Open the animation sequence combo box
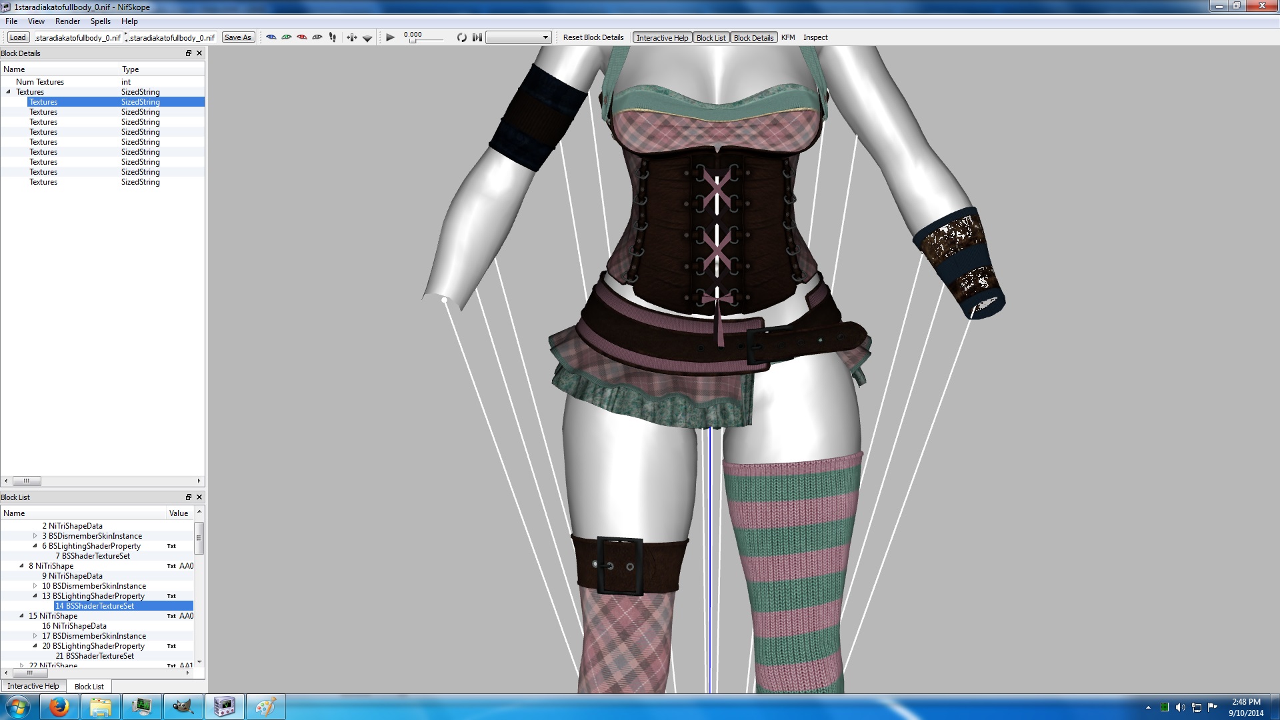This screenshot has width=1280, height=720. point(518,37)
